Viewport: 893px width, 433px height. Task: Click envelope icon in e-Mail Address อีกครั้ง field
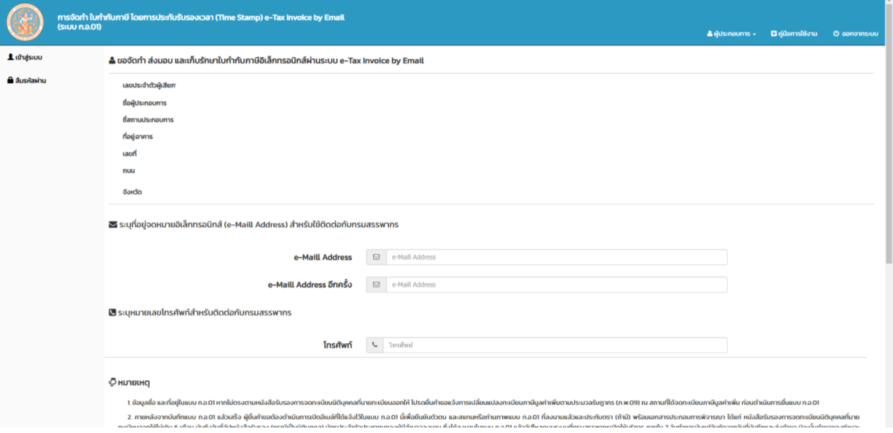(x=376, y=284)
